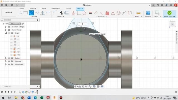Click the Insert image icon
This screenshot has width=178, height=100.
tap(148, 13)
